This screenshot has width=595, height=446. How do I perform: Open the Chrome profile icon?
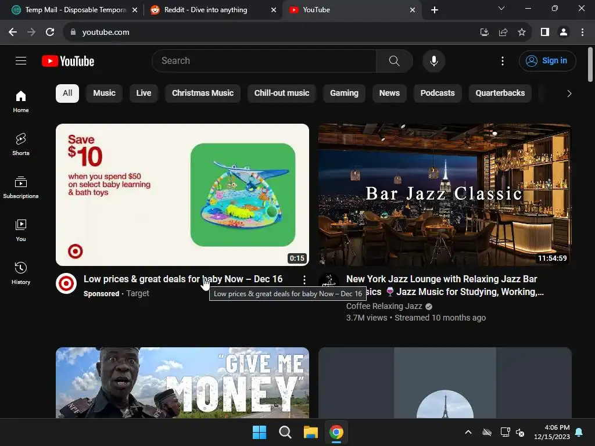(564, 33)
